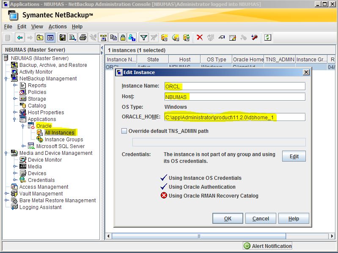Click the handshake toolbar icon
Screen dimensions: 338x253
tap(222, 38)
